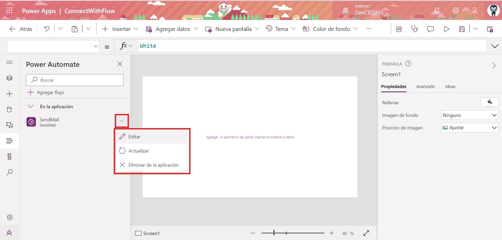
Task: Expand the formula bar chevron
Action: [x=495, y=46]
